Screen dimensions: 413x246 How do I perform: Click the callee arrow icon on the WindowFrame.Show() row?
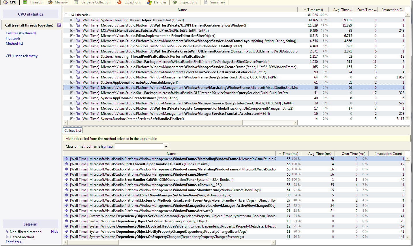pyautogui.click(x=66, y=174)
